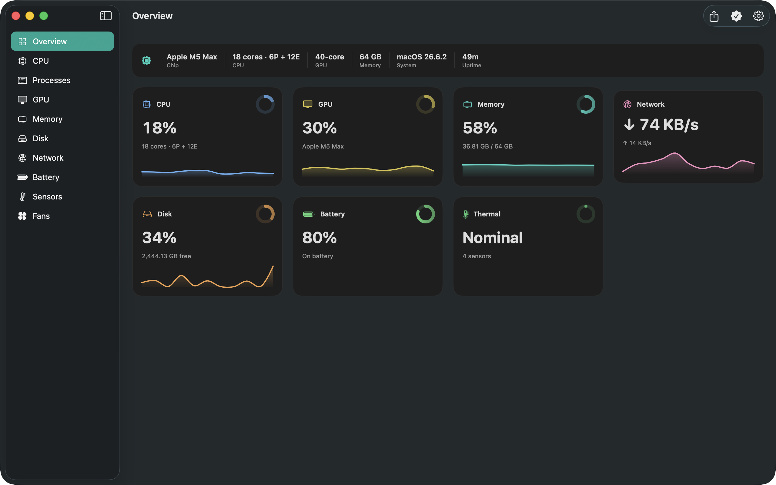Select Overview in the sidebar
Screen dimensions: 776x485
click(62, 42)
